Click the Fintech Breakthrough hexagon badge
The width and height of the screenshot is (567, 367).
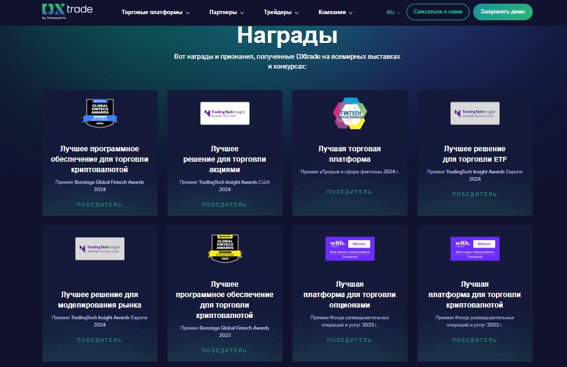pyautogui.click(x=349, y=113)
